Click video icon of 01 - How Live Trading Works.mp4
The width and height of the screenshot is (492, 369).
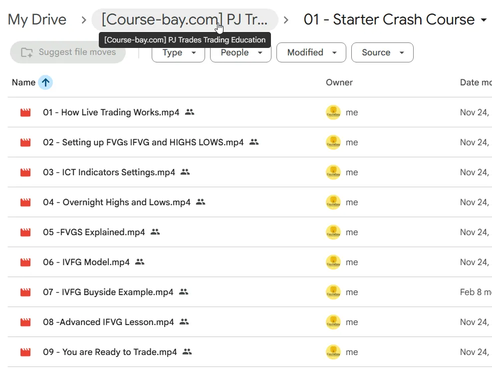click(25, 112)
